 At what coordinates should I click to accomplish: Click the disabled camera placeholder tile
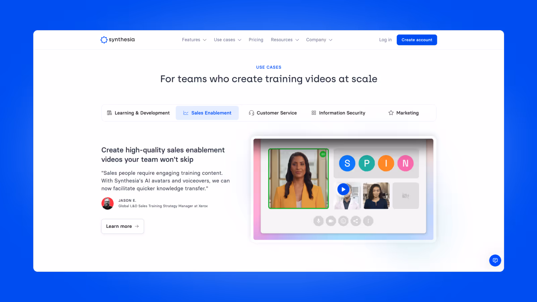[406, 196]
